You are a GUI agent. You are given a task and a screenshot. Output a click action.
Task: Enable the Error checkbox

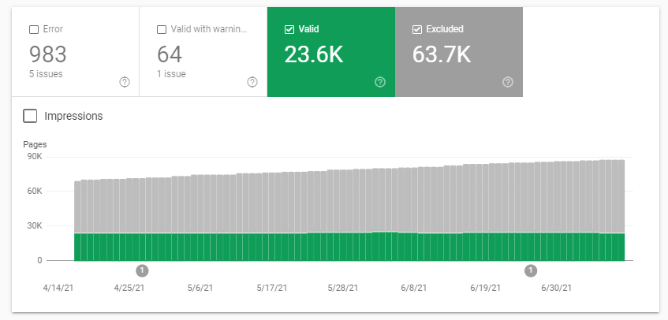point(34,29)
